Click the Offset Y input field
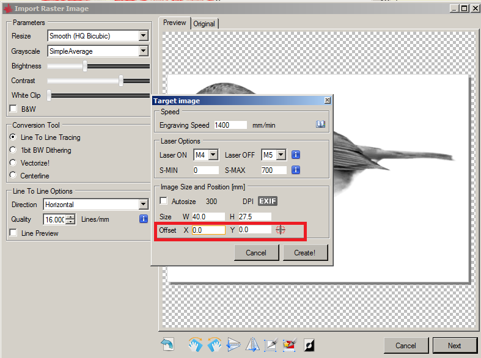The width and height of the screenshot is (481, 358). [x=255, y=230]
